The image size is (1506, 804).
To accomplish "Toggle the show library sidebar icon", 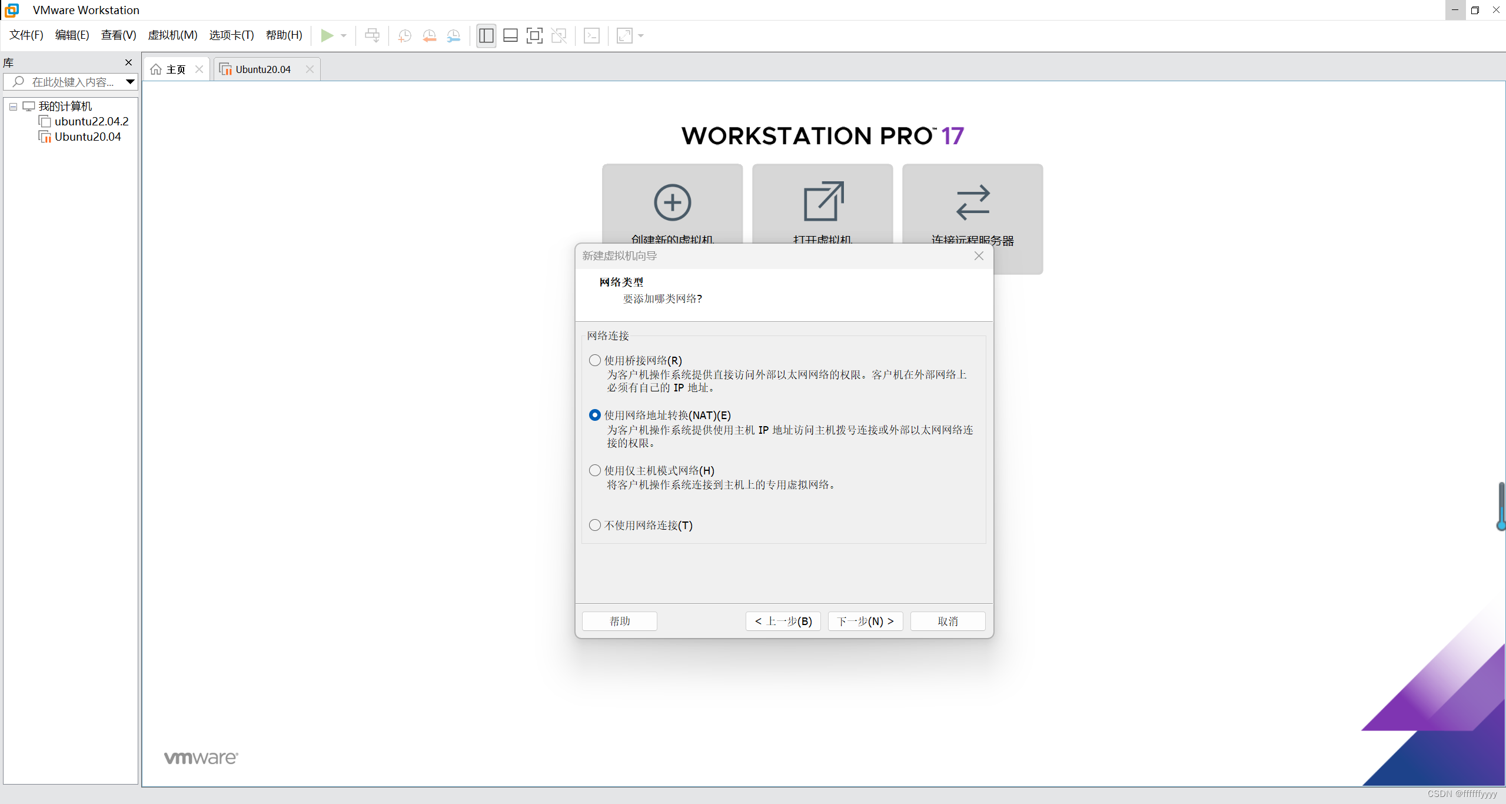I will coord(486,35).
